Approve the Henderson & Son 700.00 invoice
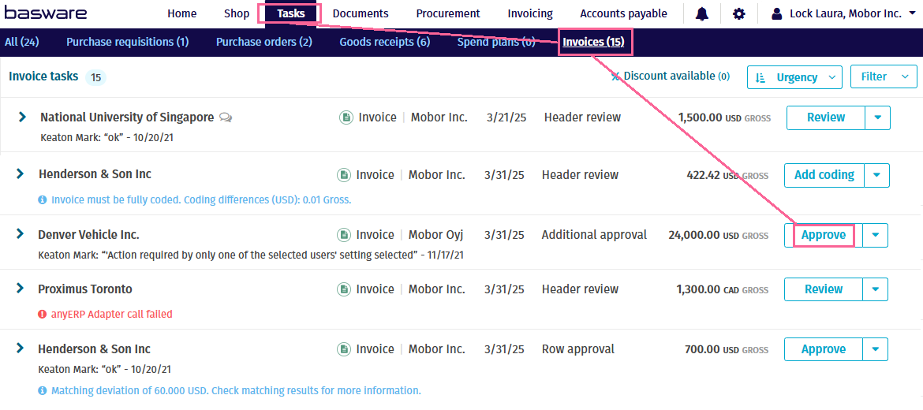The width and height of the screenshot is (923, 410). (x=824, y=349)
